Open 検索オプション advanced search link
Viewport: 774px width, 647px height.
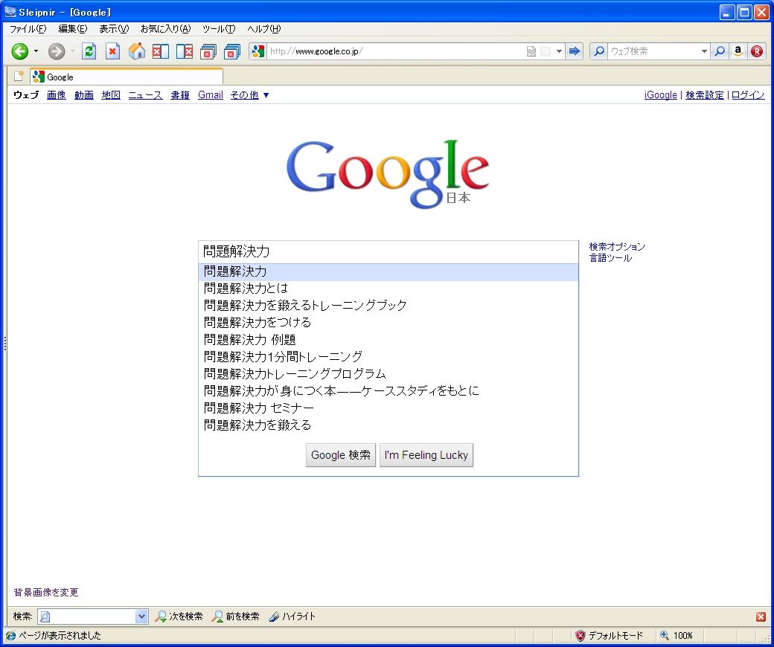[x=617, y=247]
